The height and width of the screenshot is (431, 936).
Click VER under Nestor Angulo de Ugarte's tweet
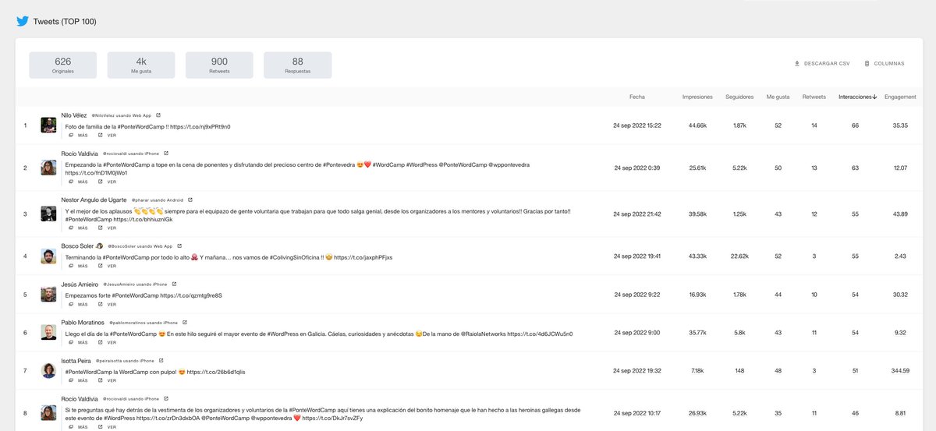click(x=108, y=228)
